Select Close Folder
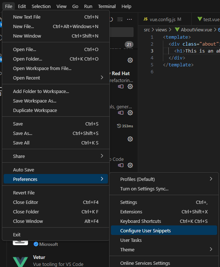The height and width of the screenshot is (267, 220). pos(56,212)
